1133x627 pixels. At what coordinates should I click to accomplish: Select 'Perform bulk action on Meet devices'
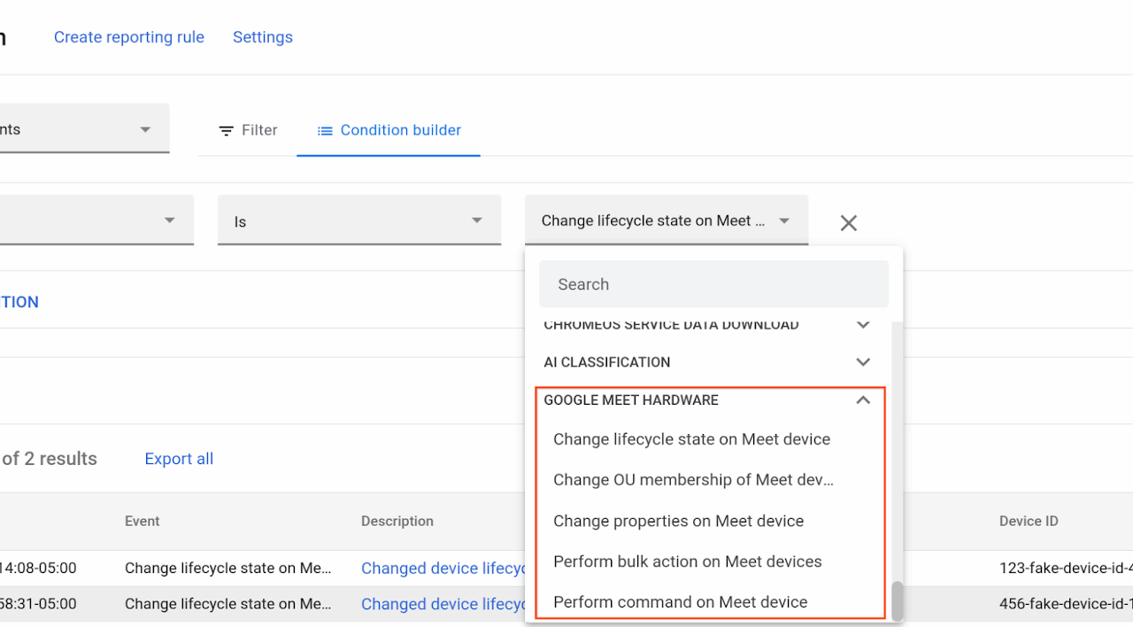click(688, 561)
